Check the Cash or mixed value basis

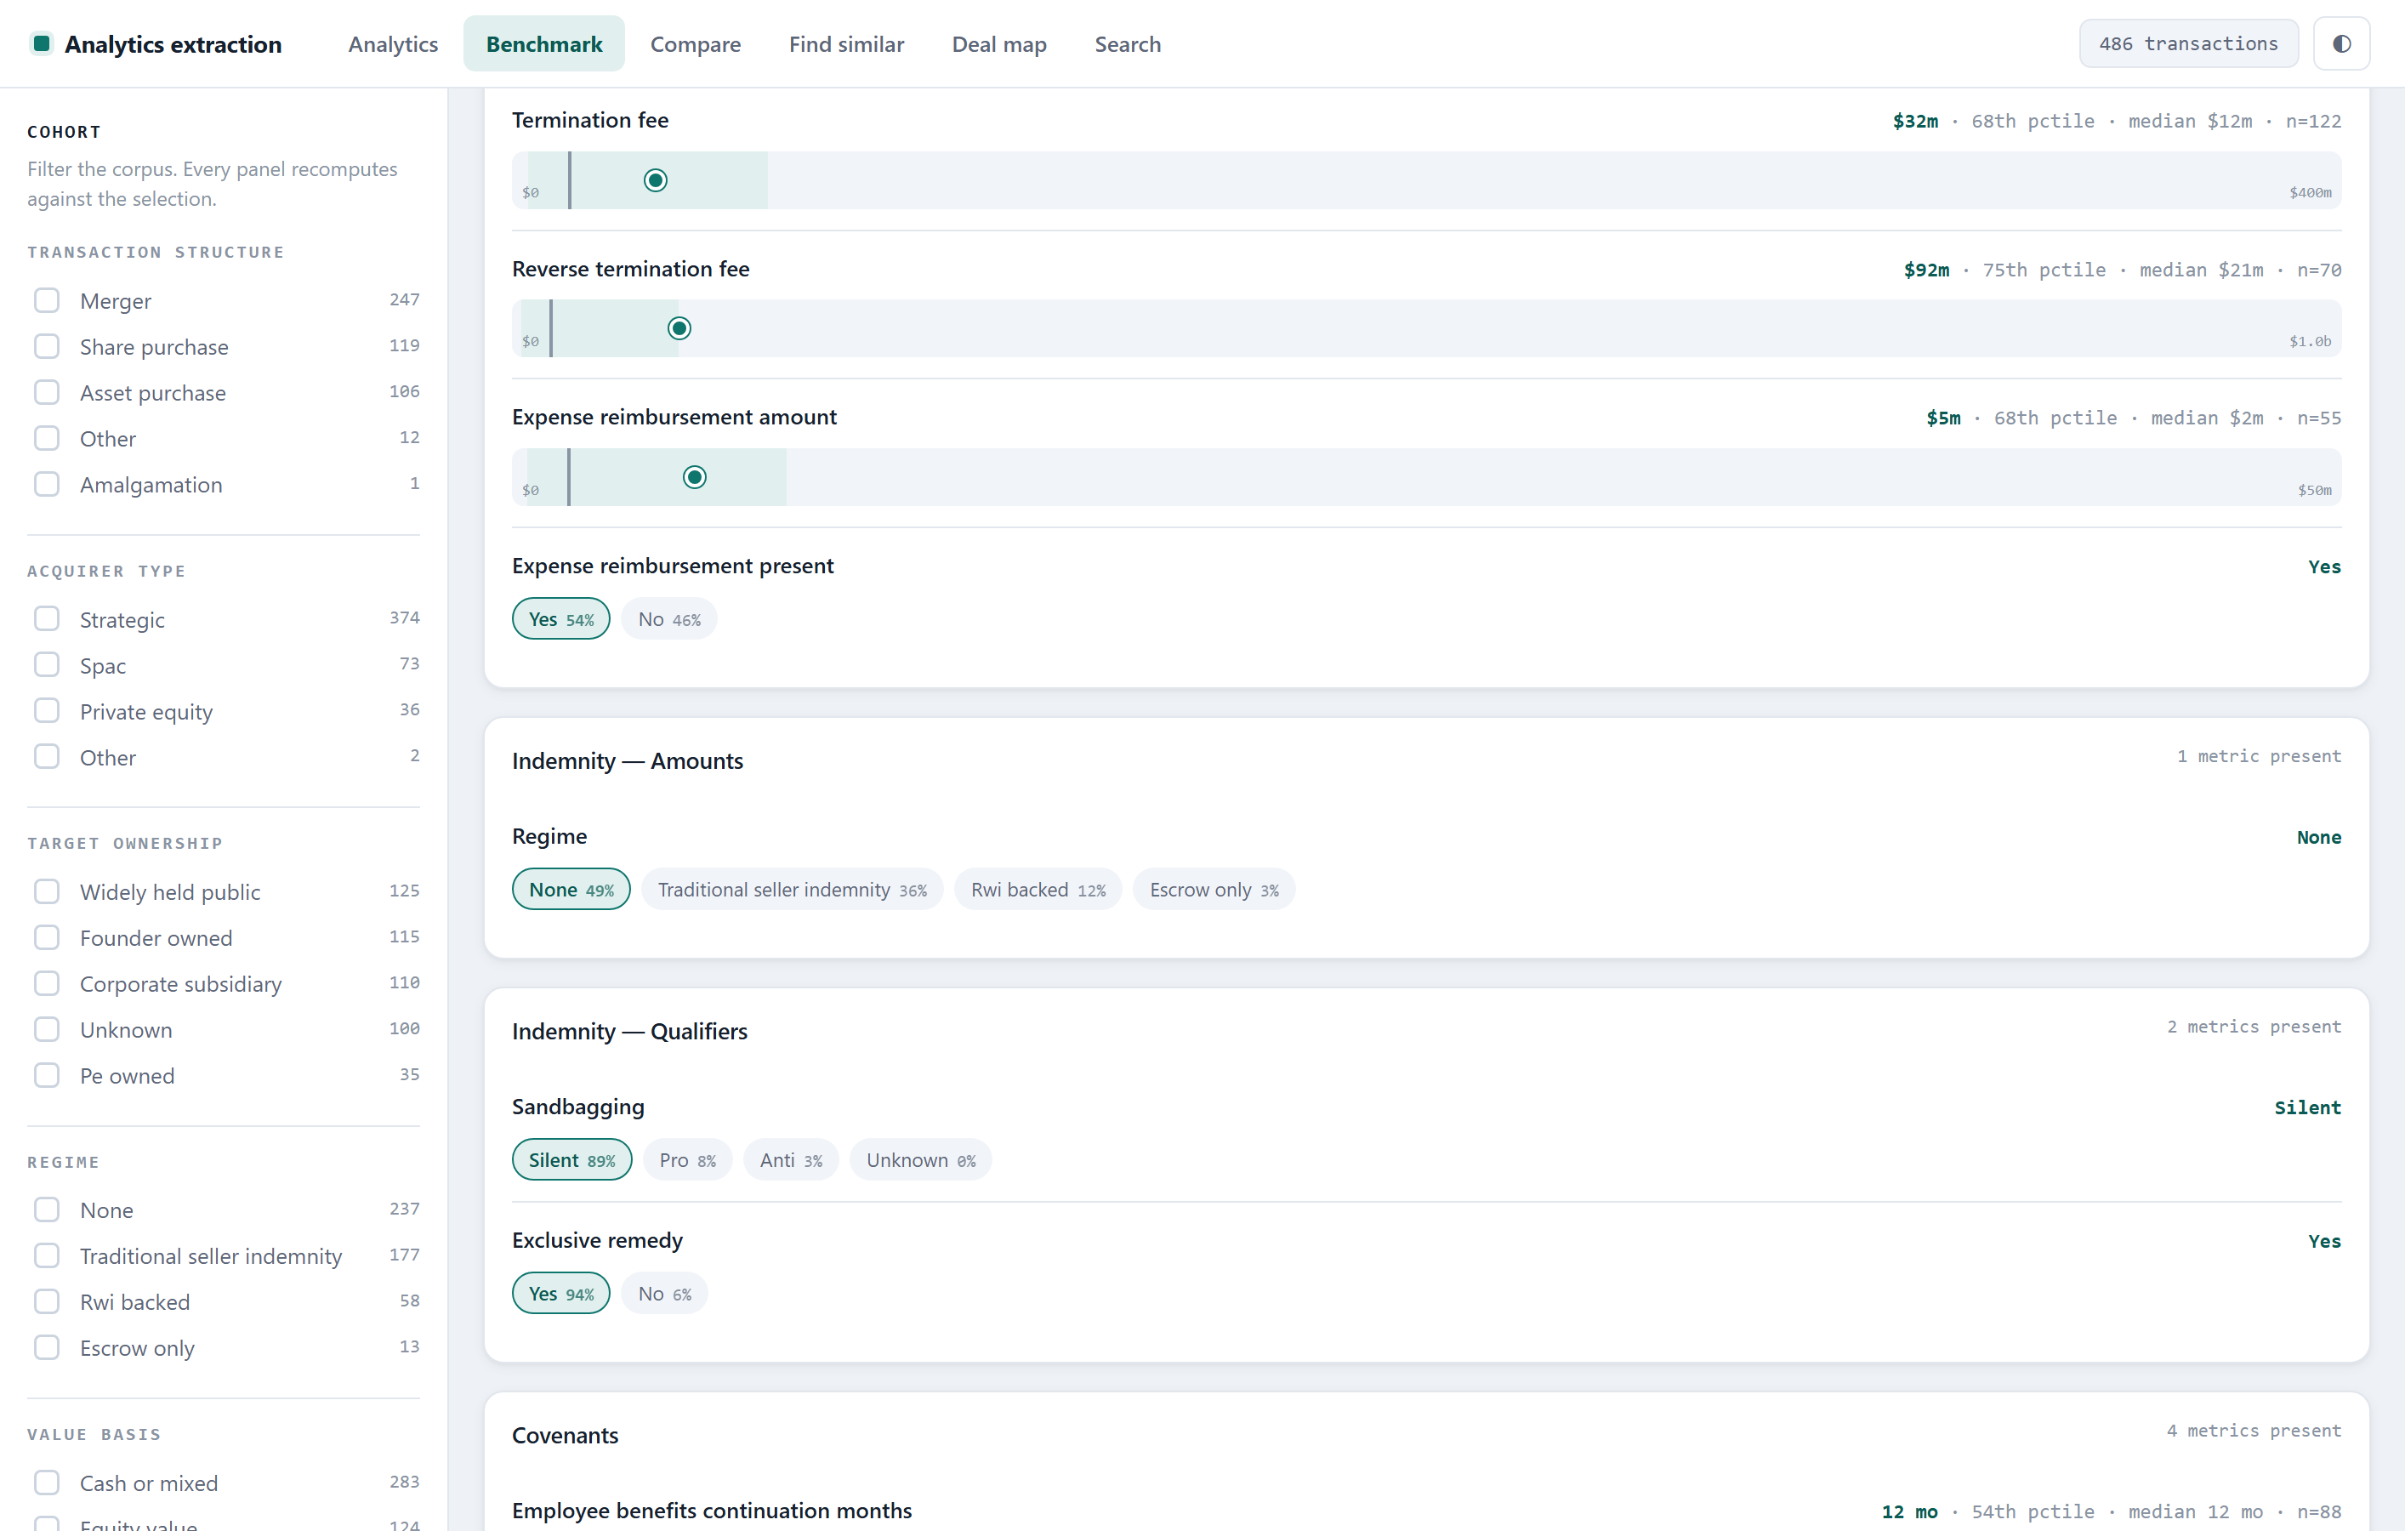(47, 1483)
